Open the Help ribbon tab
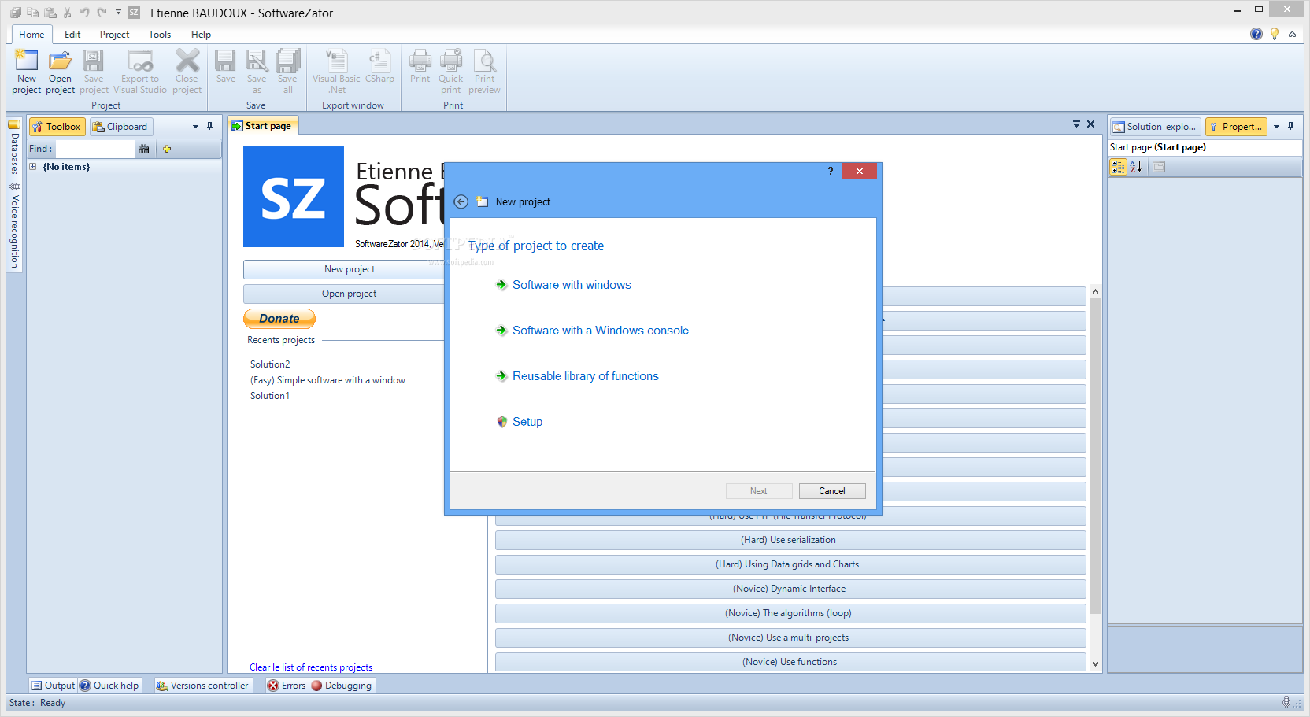Screen dimensions: 1310x717 click(x=201, y=35)
